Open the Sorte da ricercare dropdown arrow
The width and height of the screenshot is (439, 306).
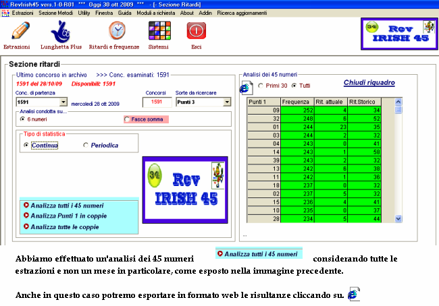click(227, 102)
